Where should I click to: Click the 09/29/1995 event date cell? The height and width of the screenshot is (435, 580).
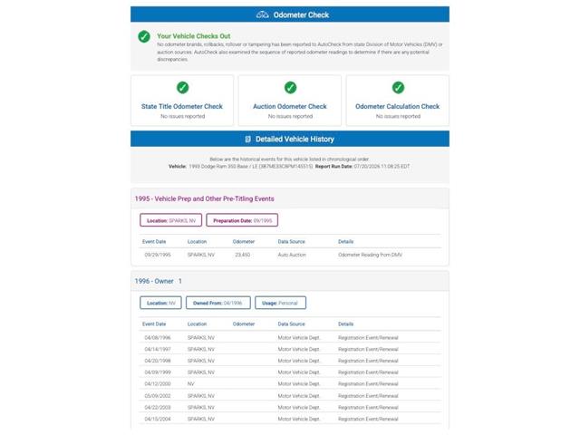(158, 255)
